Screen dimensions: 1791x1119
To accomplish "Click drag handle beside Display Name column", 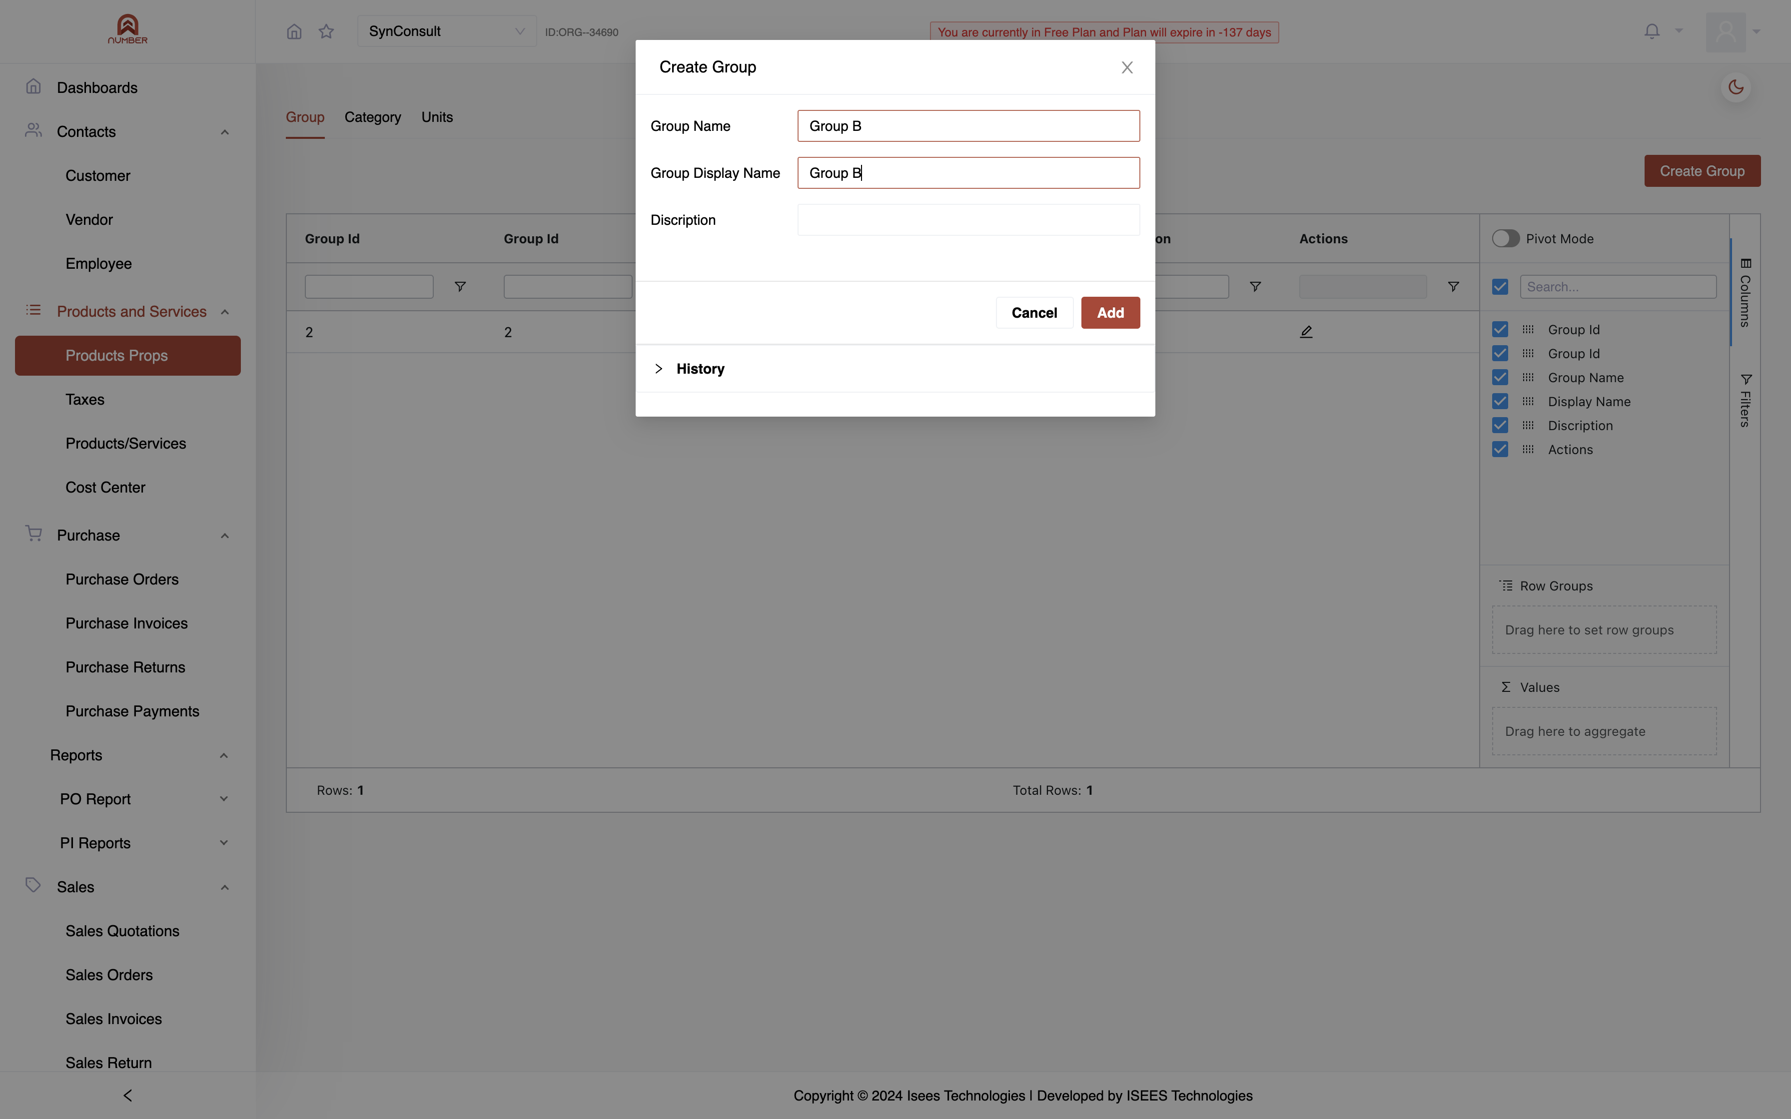I will (x=1528, y=401).
